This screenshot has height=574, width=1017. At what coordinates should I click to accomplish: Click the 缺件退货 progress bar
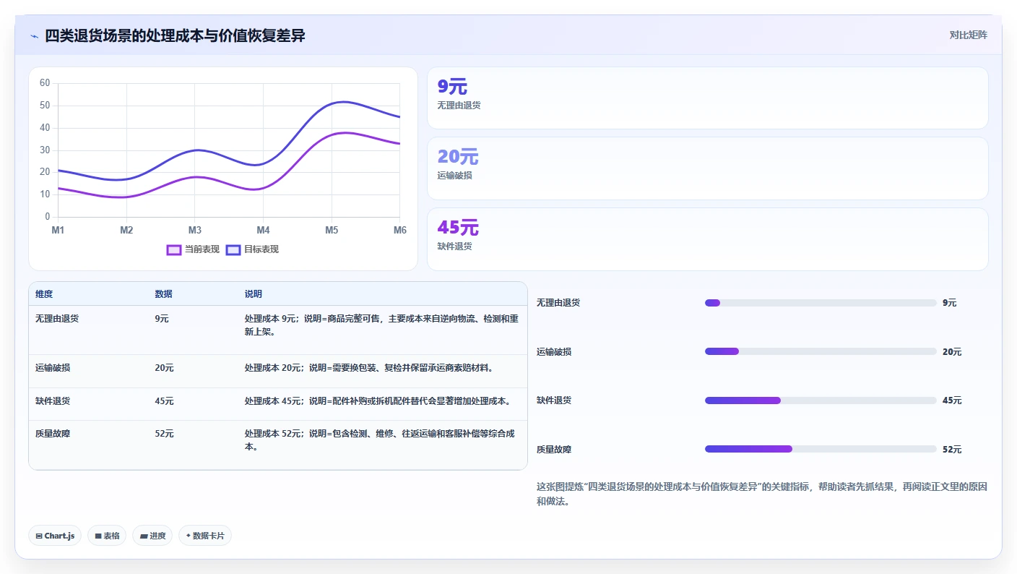click(x=821, y=400)
